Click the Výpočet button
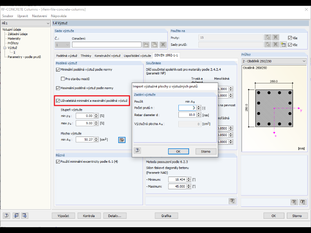Image resolution: width=311 pixels, height=233 pixels. (x=63, y=216)
